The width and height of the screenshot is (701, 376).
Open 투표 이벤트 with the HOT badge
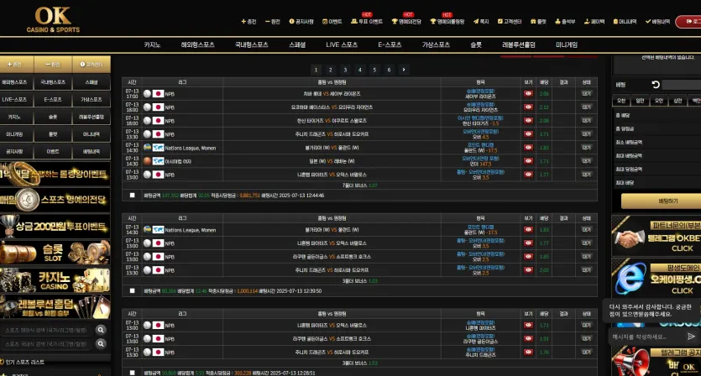pos(367,22)
